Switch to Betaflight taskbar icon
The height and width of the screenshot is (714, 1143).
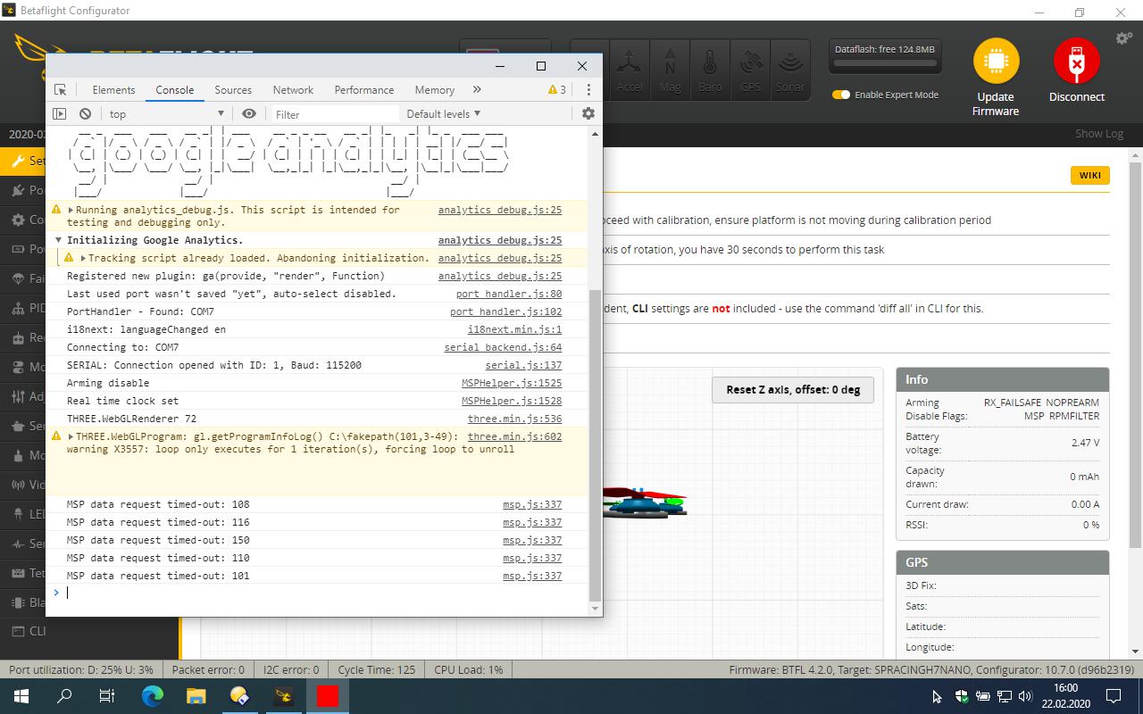point(284,696)
